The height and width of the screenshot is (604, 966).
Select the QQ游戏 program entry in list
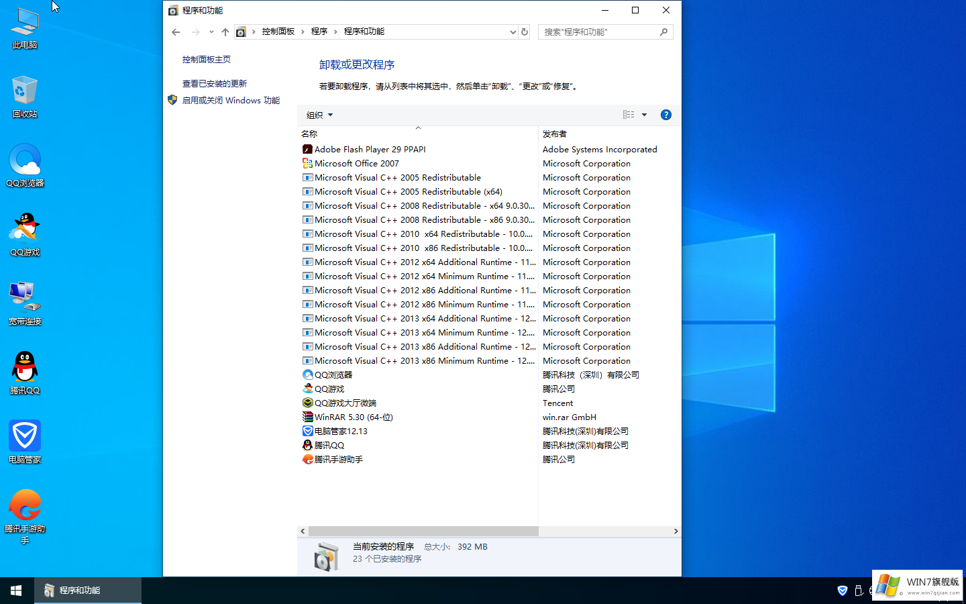click(329, 389)
